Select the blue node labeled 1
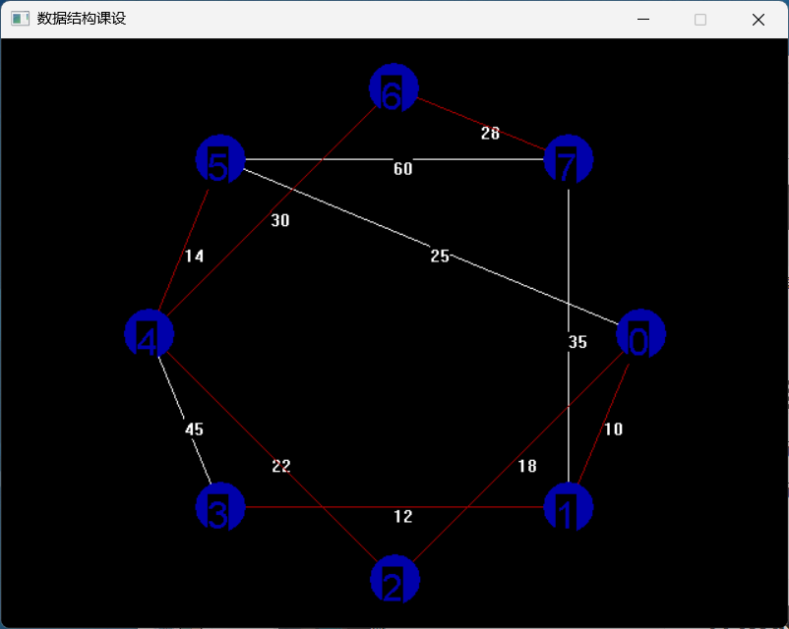Screen dimensions: 789x629 point(568,508)
